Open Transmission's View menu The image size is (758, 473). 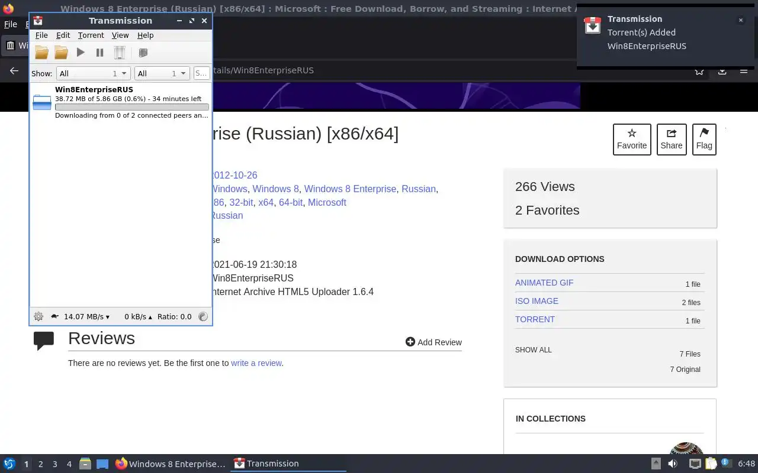(120, 35)
